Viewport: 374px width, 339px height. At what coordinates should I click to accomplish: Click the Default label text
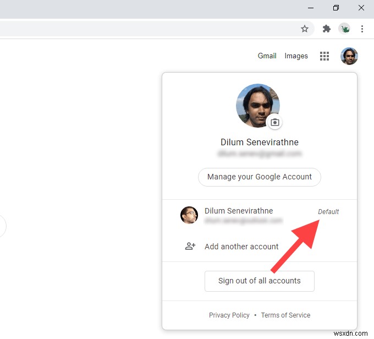pos(328,211)
